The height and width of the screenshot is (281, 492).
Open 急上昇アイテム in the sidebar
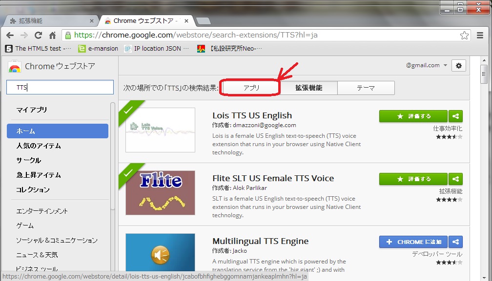coord(39,175)
